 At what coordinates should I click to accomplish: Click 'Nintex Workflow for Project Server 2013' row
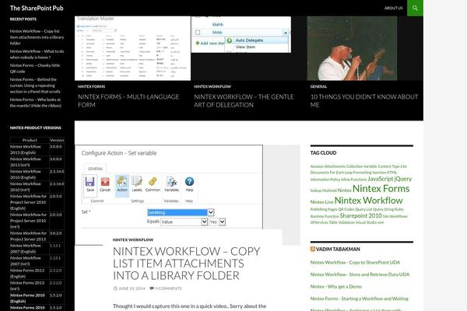pos(37,236)
